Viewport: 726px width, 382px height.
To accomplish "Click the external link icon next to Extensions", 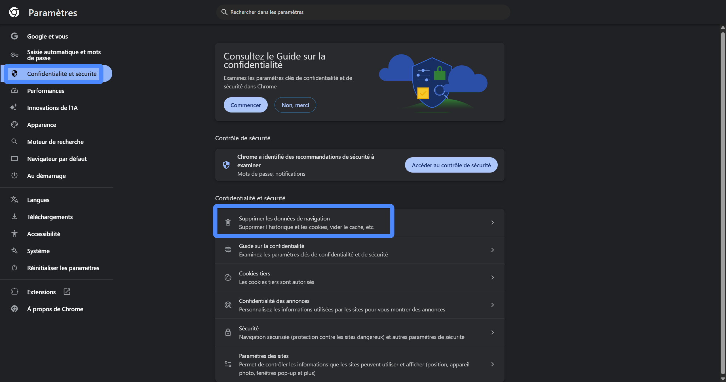I will (67, 292).
